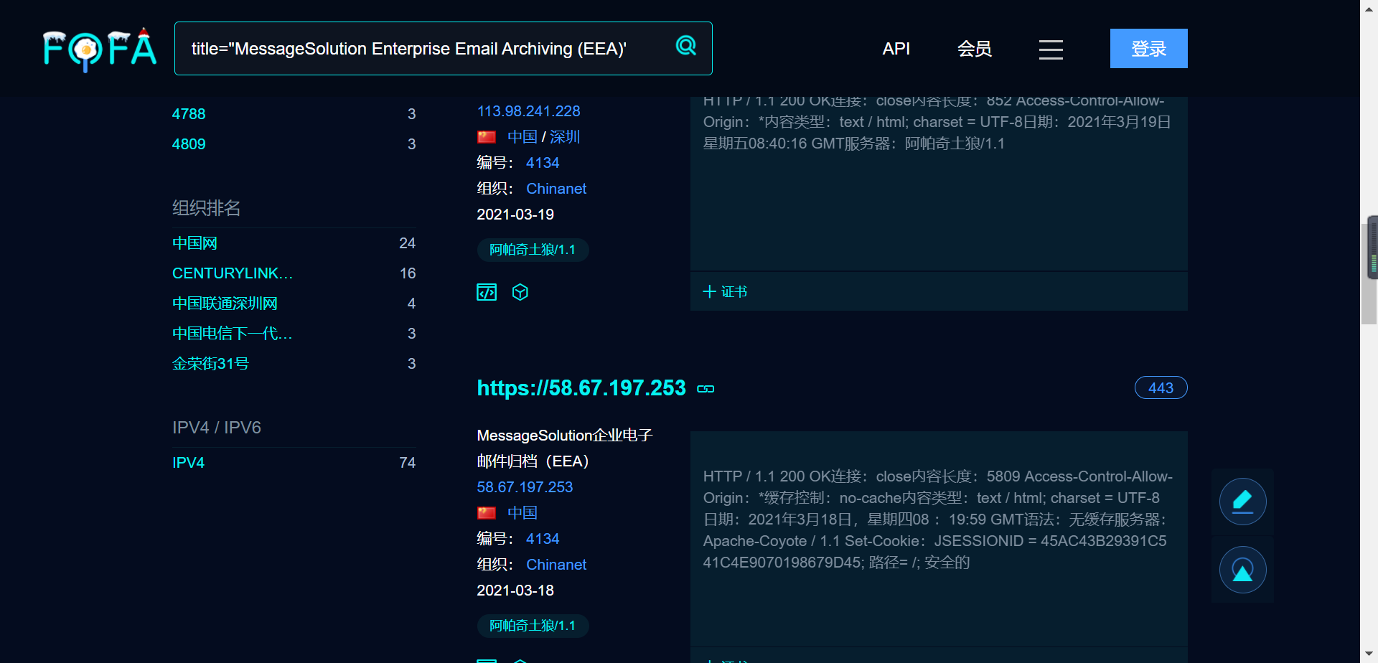
Task: Click the FOFA logo
Action: (100, 49)
